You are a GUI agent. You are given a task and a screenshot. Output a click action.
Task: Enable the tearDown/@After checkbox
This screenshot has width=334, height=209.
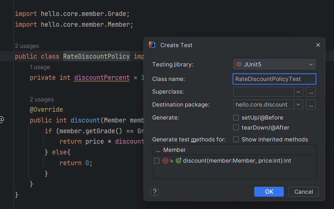pos(236,128)
